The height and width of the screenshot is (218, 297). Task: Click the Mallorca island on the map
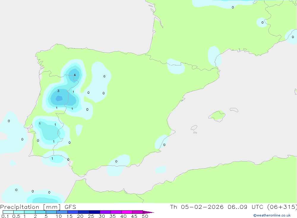click(217, 116)
